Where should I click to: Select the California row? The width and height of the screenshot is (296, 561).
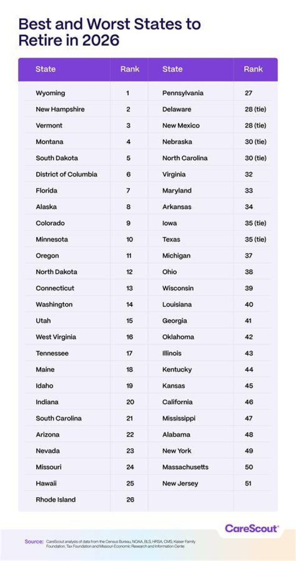[213, 402]
